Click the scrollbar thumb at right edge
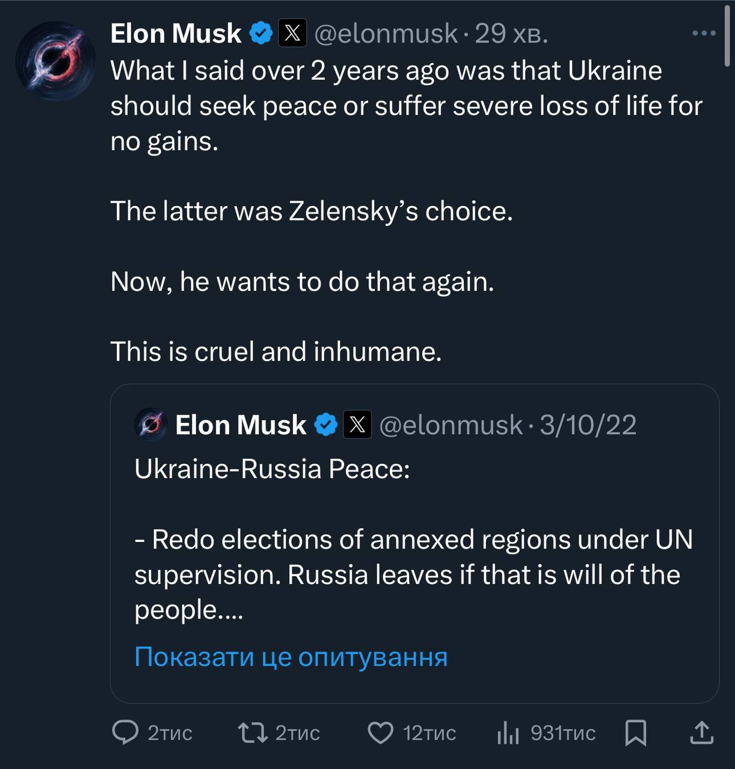 tap(727, 36)
